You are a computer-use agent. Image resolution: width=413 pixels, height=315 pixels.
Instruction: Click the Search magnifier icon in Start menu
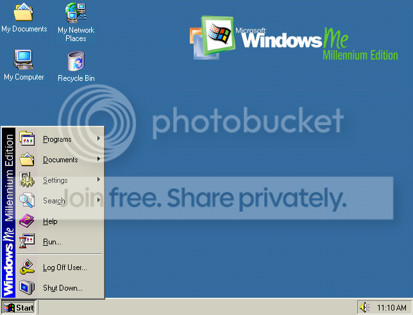(x=27, y=200)
